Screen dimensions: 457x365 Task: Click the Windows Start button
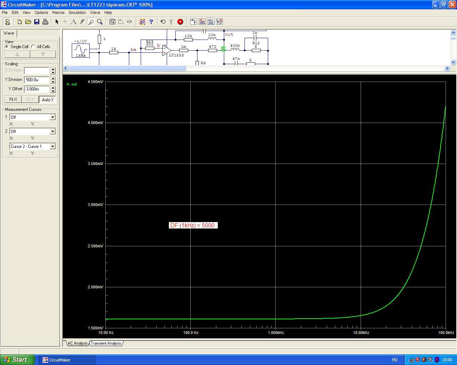pyautogui.click(x=17, y=360)
